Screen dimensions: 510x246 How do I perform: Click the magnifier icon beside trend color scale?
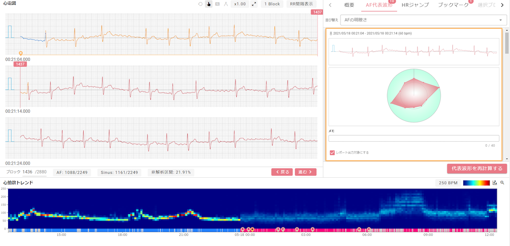click(x=502, y=183)
